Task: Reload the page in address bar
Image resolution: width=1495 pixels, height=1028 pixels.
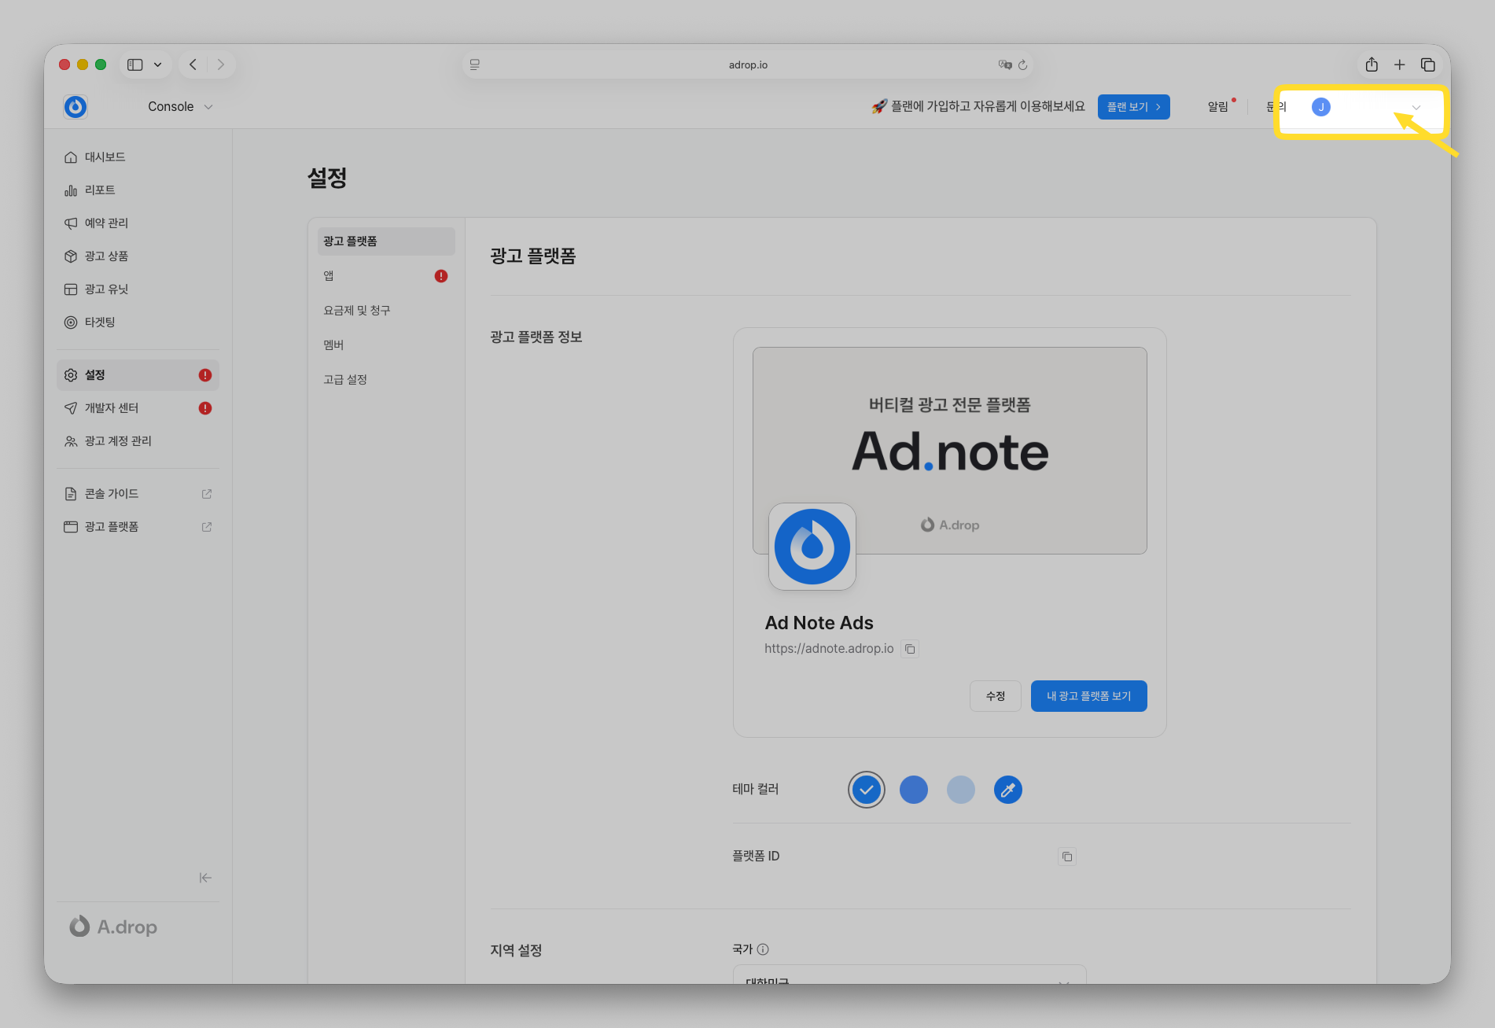Action: click(1022, 64)
